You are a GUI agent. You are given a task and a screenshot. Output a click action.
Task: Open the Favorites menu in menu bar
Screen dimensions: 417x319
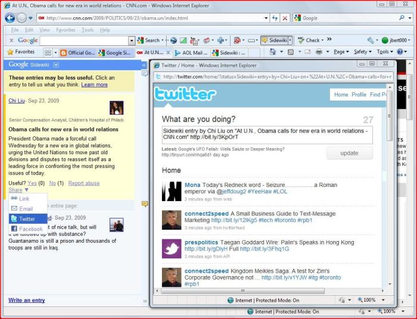pyautogui.click(x=66, y=30)
